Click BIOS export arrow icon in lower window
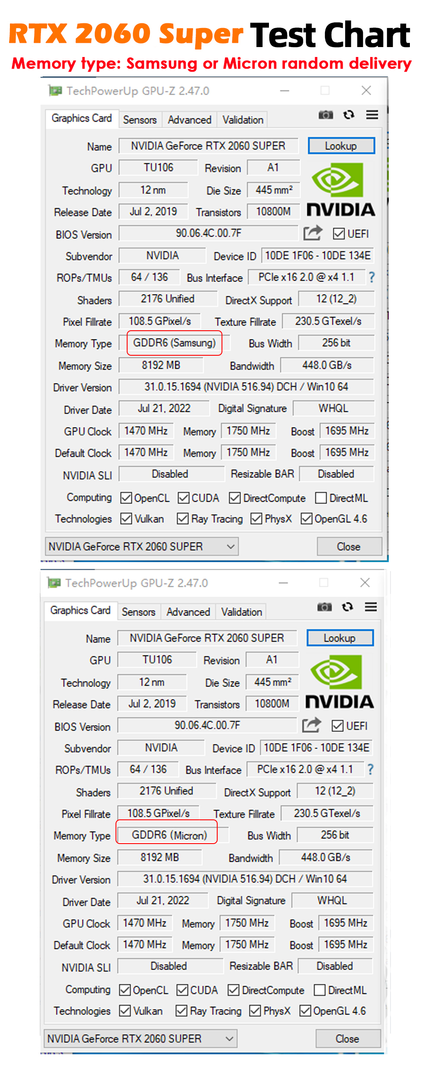This screenshot has height=1078, width=431. coord(312,725)
